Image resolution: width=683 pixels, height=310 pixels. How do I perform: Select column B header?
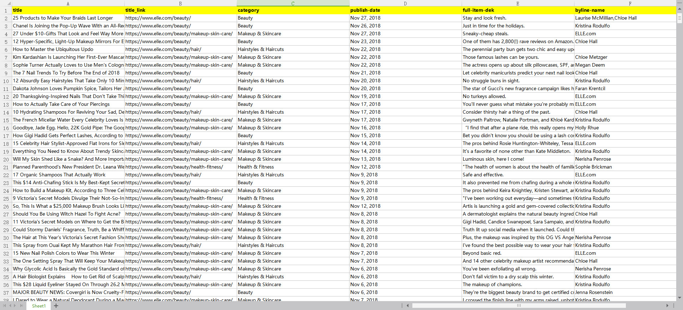point(180,3)
